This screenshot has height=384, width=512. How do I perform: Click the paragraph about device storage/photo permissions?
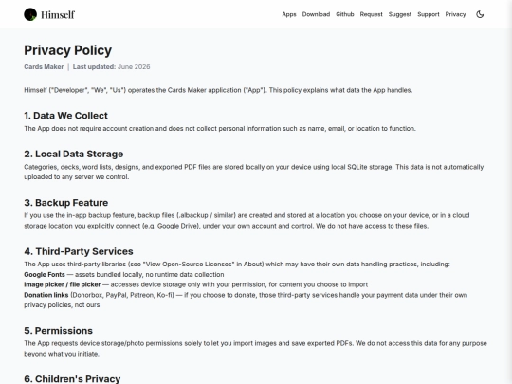pos(255,348)
